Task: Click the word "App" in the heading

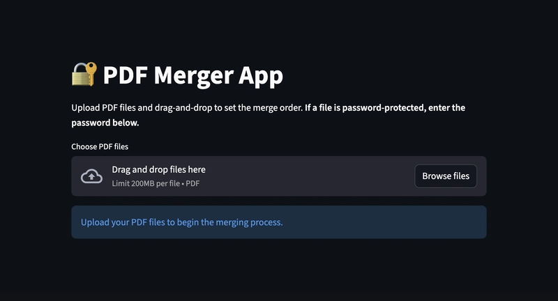Action: [x=263, y=75]
